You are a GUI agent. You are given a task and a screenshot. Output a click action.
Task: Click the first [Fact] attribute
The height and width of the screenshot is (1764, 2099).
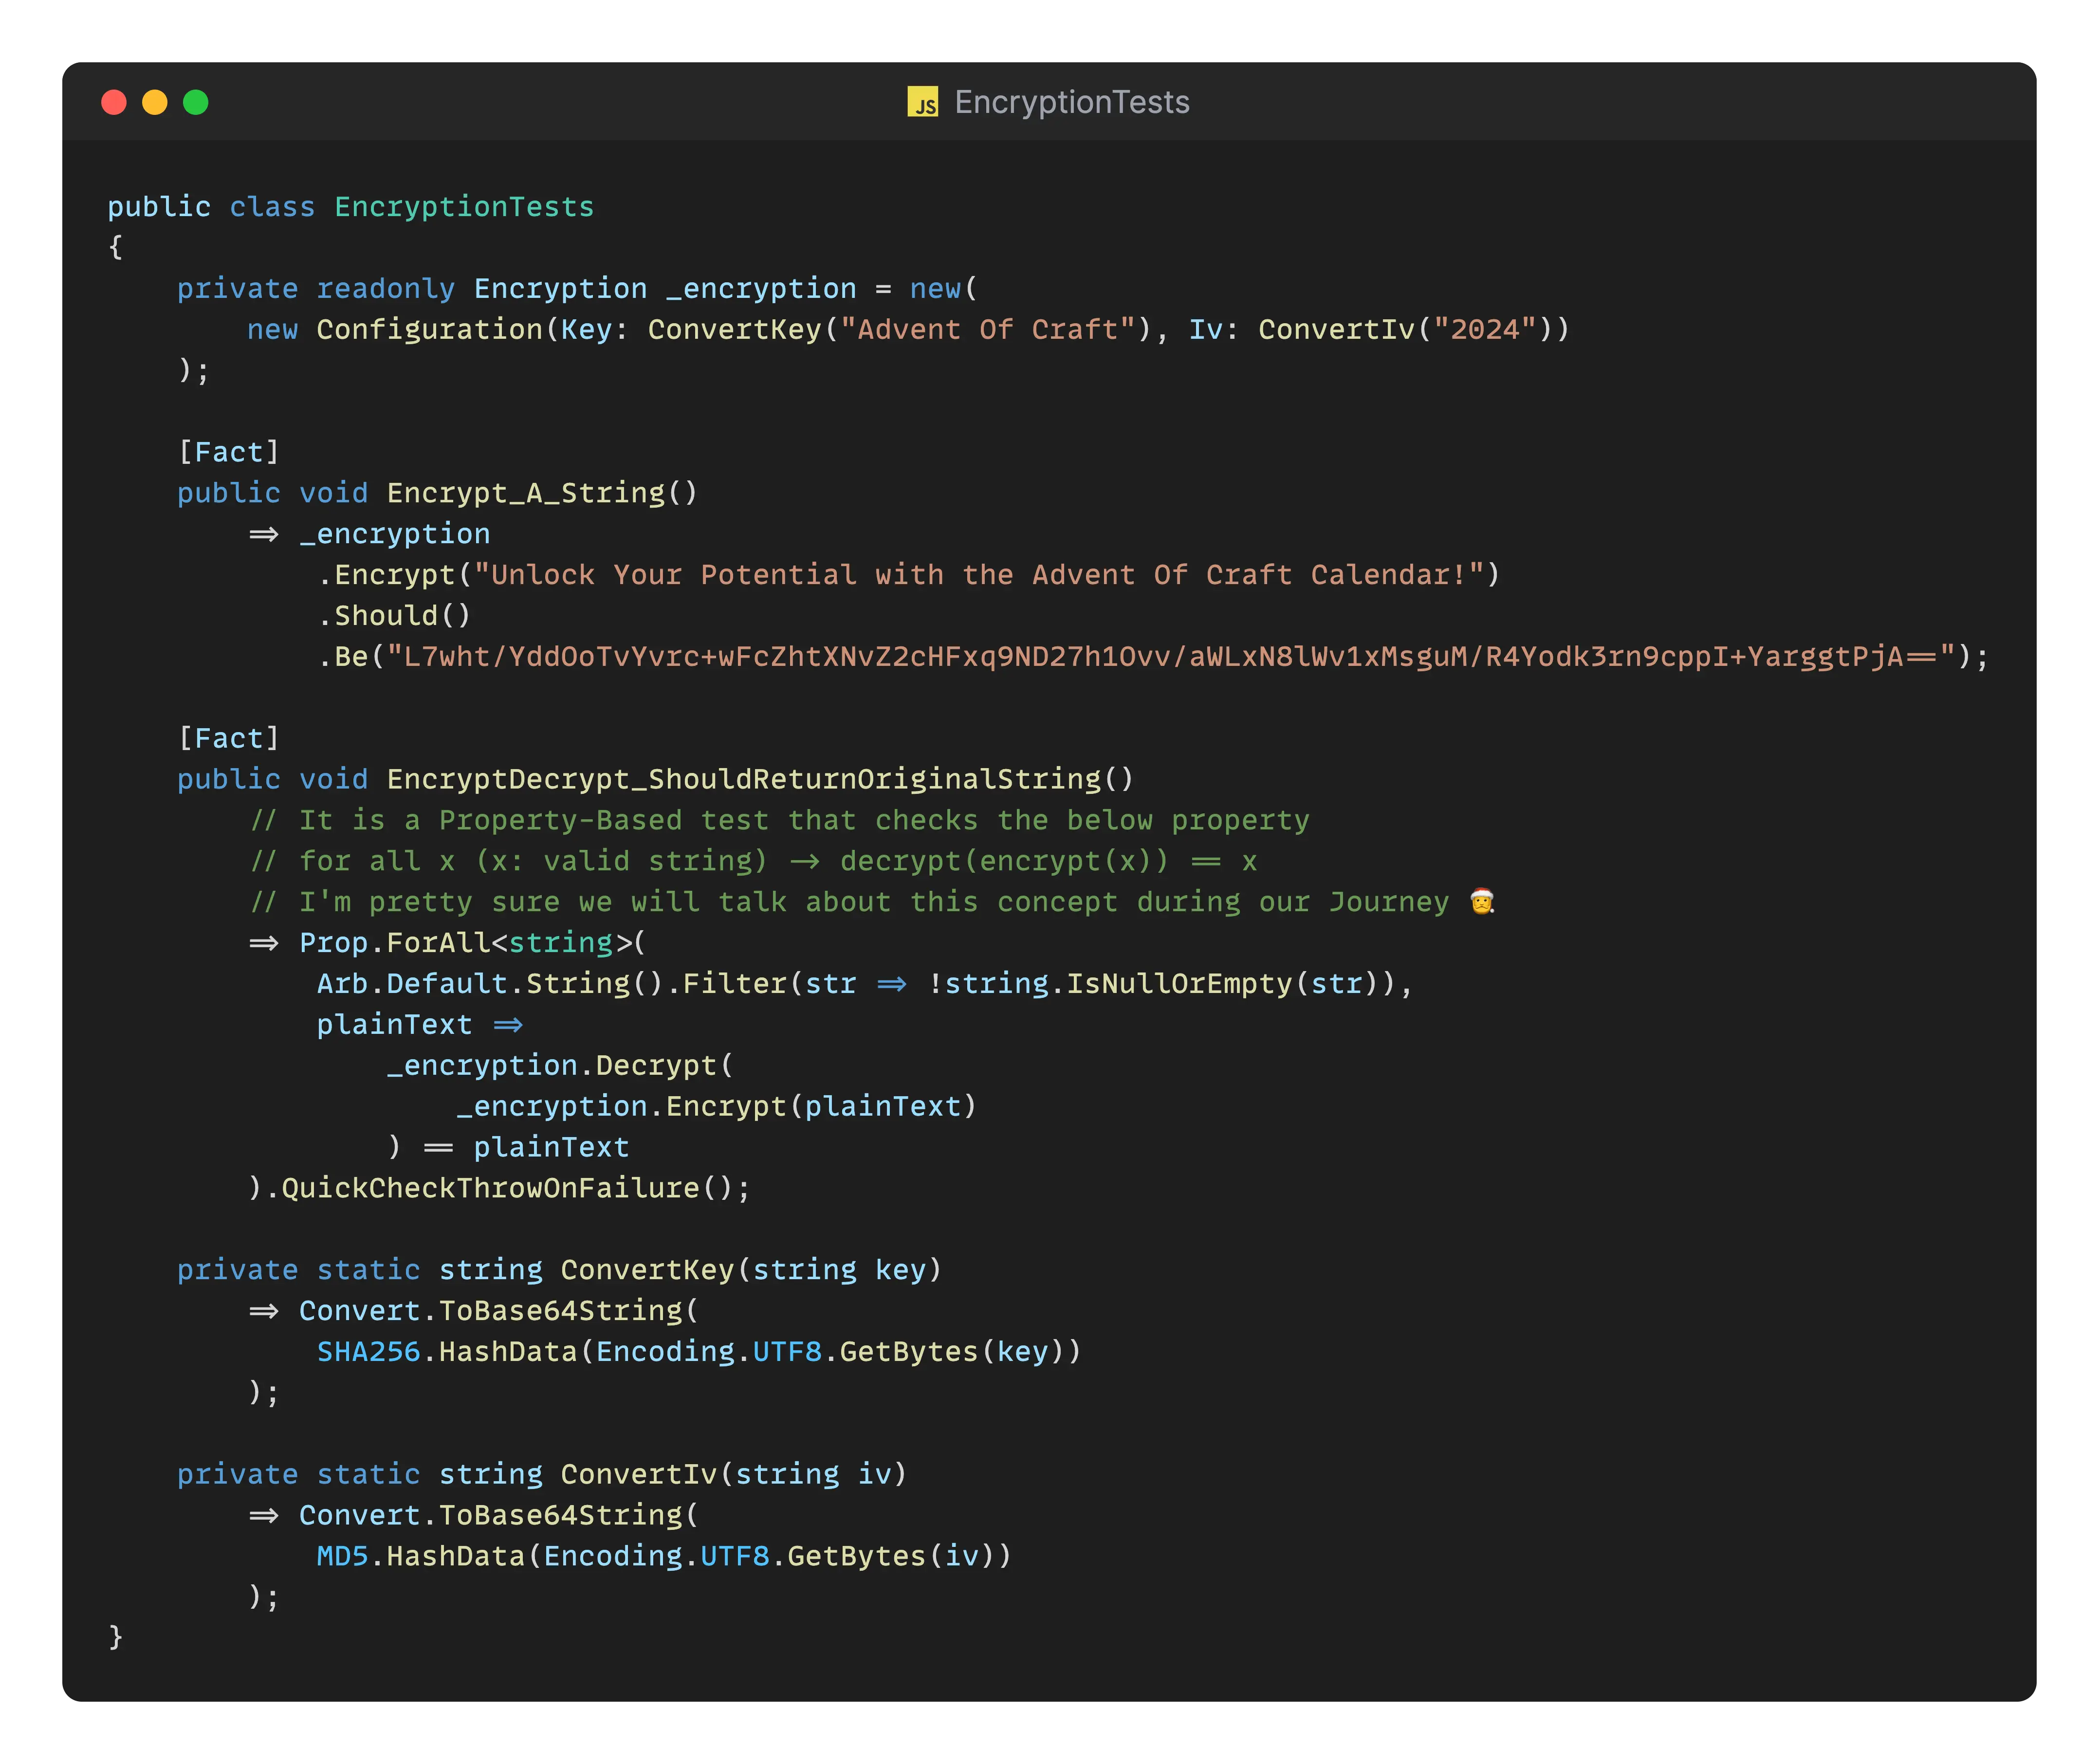point(229,452)
